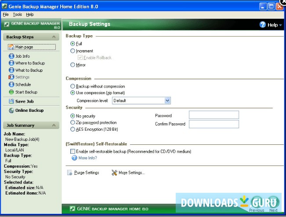The height and width of the screenshot is (217, 286).
Task: Click the Confirm Password input field
Action: tap(214, 124)
